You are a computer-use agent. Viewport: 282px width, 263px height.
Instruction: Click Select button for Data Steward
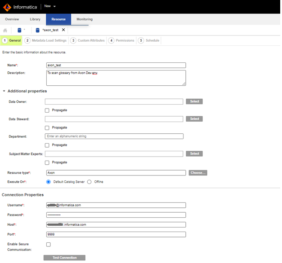194,119
